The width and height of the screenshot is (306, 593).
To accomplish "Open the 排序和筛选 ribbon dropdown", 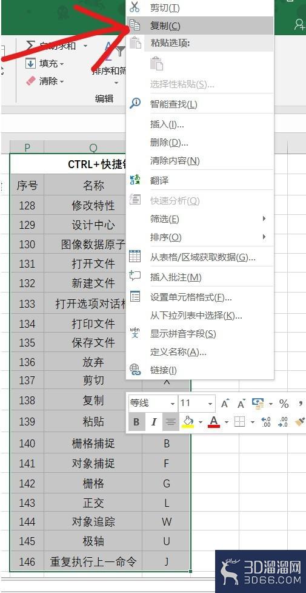I will coord(116,83).
